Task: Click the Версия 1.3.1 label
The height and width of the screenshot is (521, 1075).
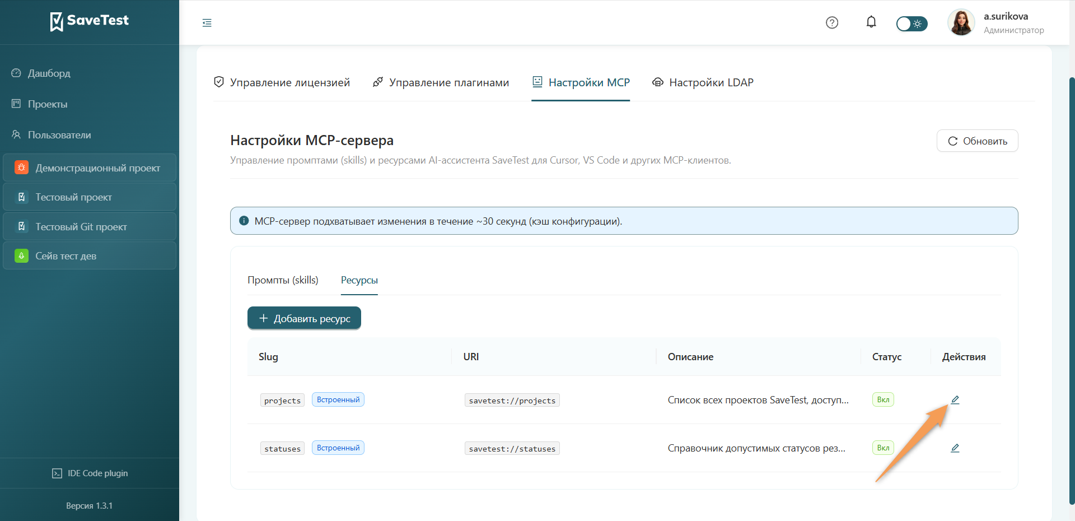Action: 90,506
